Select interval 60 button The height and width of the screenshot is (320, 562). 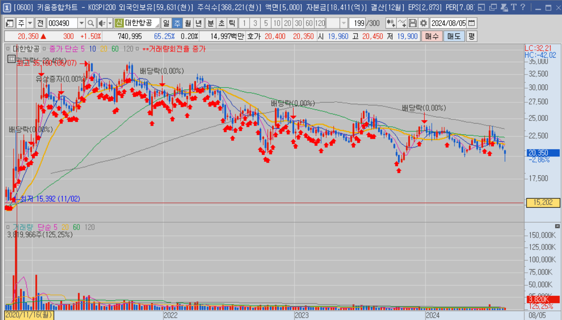309,24
